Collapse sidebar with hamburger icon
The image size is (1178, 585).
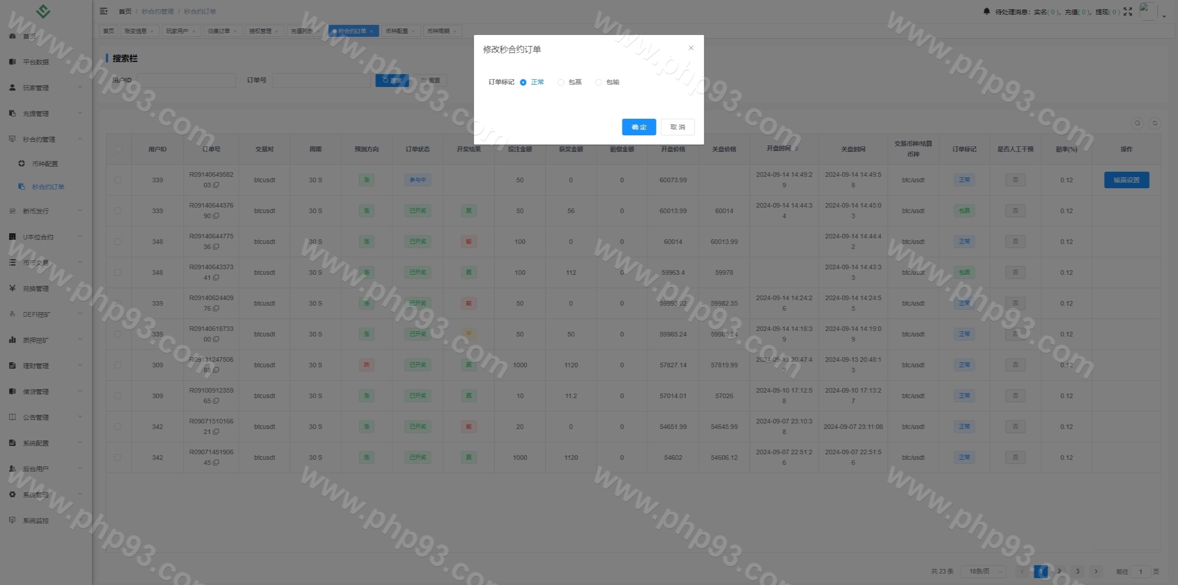coord(104,11)
